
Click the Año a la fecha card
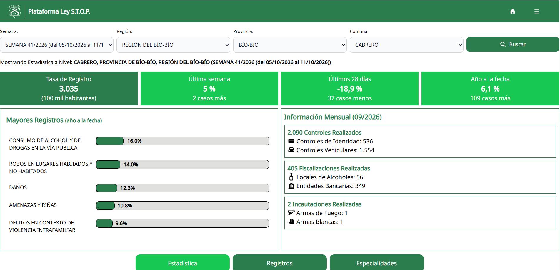tap(490, 88)
